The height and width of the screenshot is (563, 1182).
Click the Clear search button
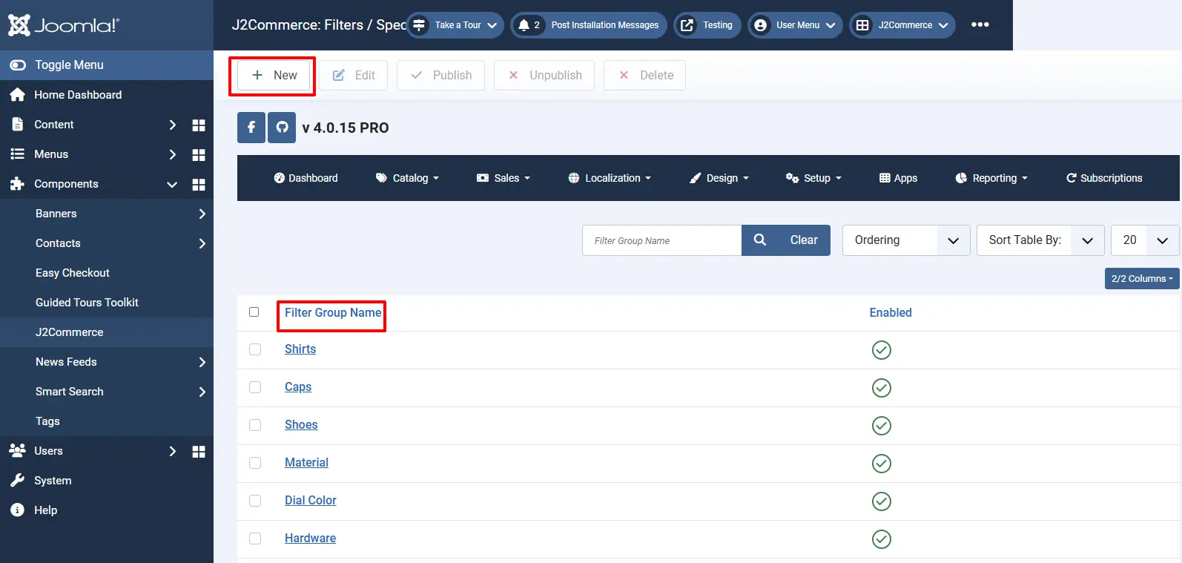point(804,240)
